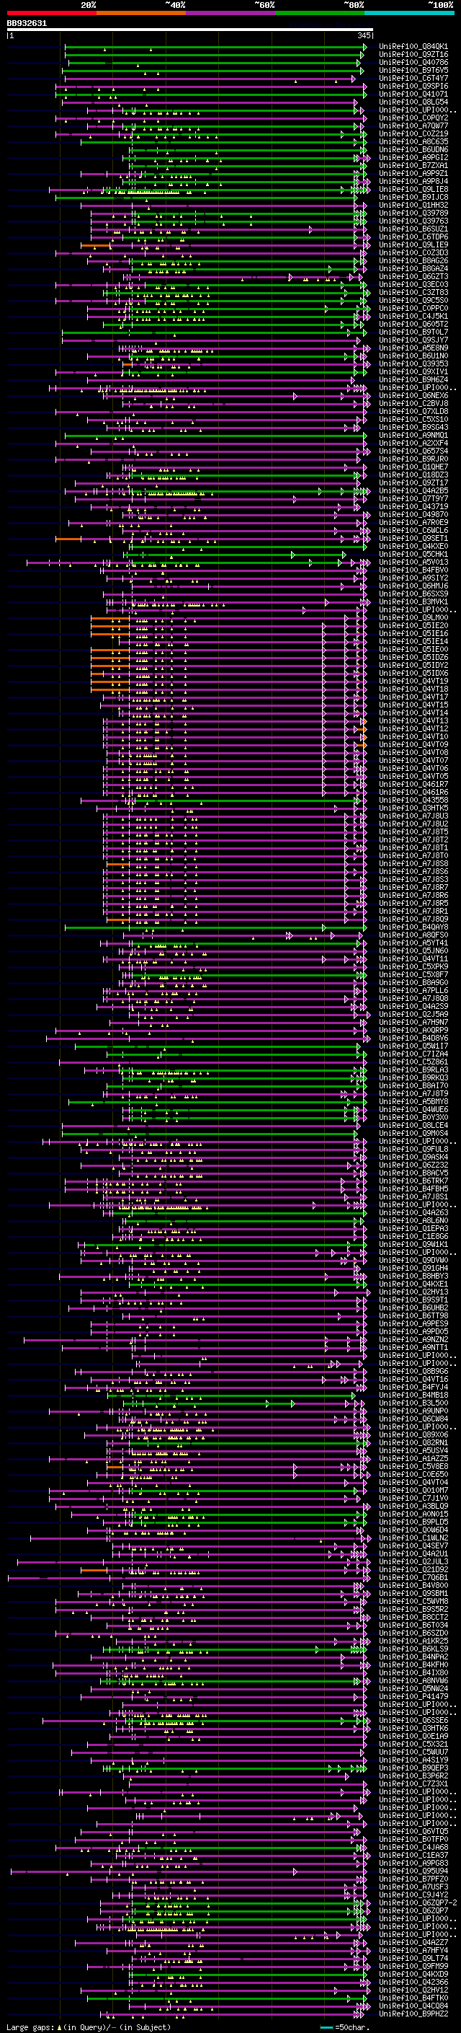Click the purple ~60% identity legend segment

[x=231, y=14]
